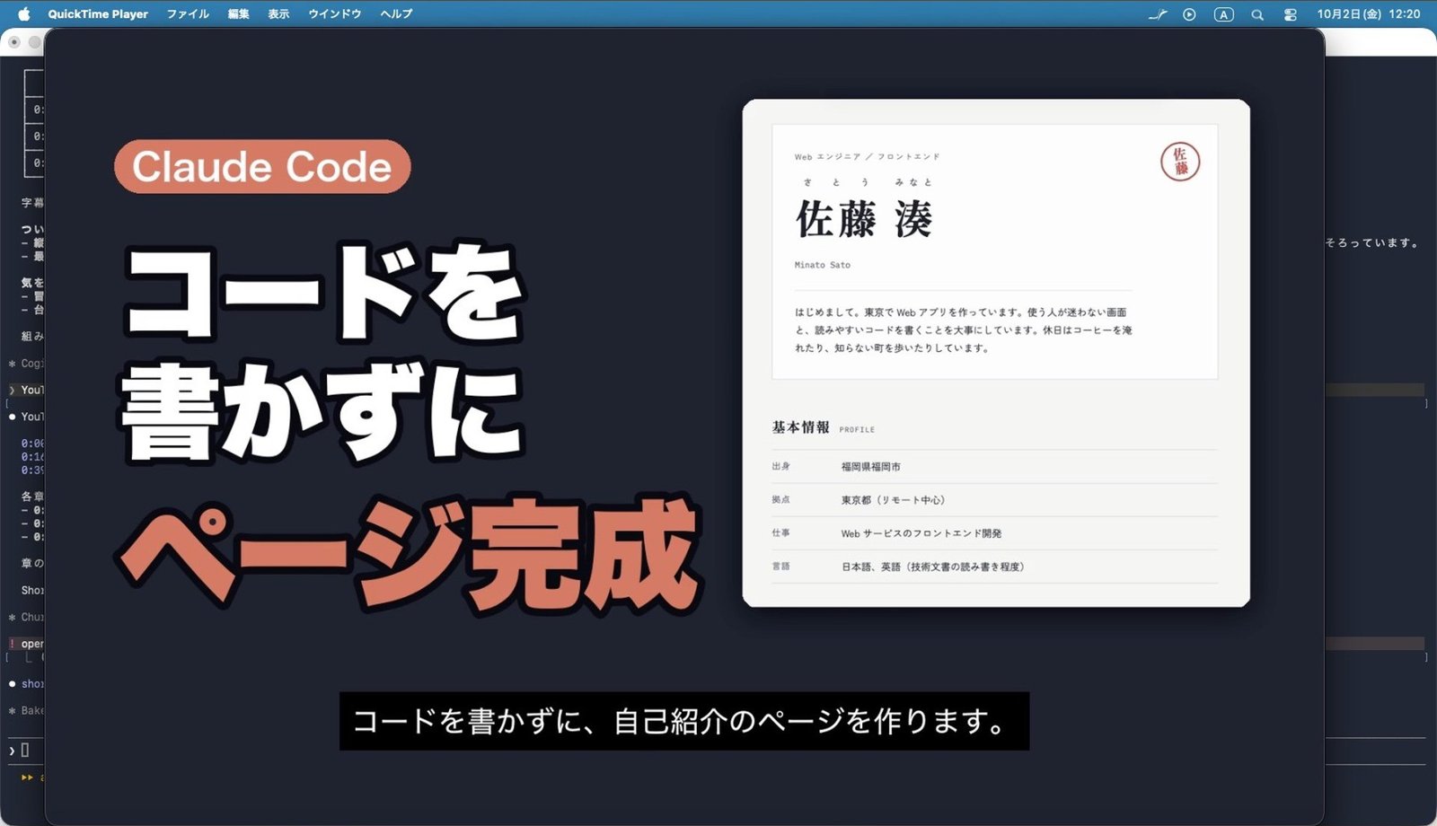This screenshot has height=826, width=1437.
Task: Open Control Center toggles icon
Action: point(1291,14)
